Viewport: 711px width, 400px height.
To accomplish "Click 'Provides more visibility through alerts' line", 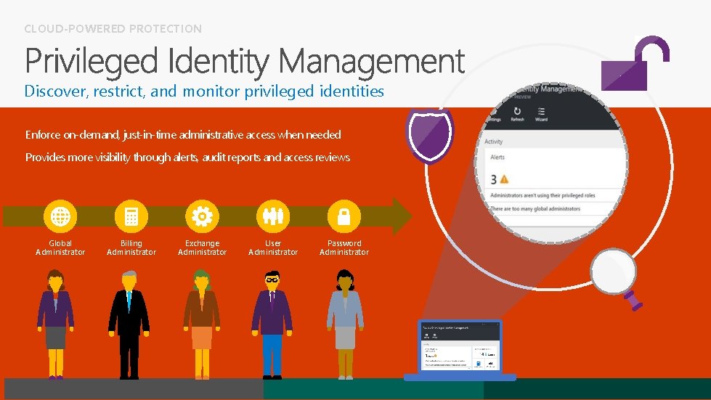I will [187, 158].
